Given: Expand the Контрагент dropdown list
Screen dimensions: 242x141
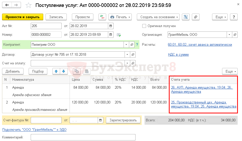Looking at the screenshot, I should (x=126, y=45).
